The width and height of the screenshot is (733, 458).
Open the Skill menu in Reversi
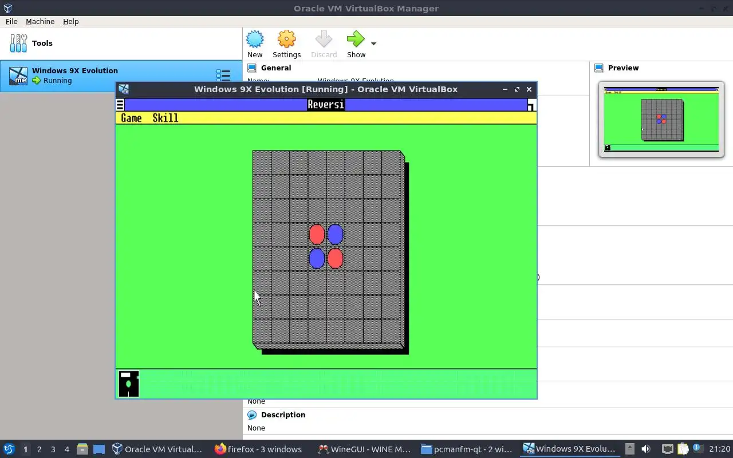point(165,118)
